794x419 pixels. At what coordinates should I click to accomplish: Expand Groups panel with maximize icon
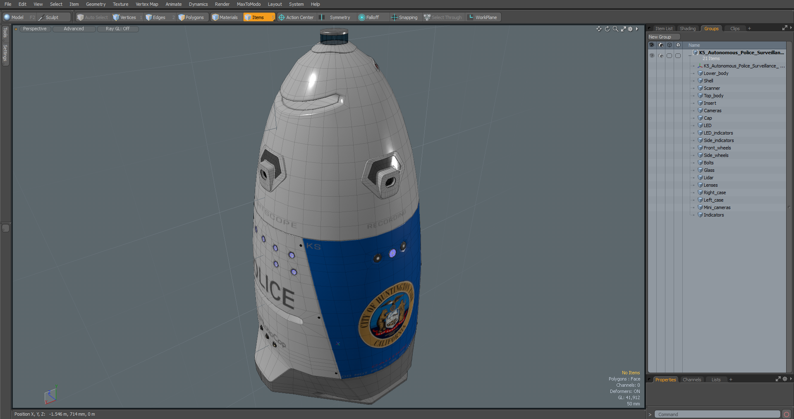pos(784,28)
